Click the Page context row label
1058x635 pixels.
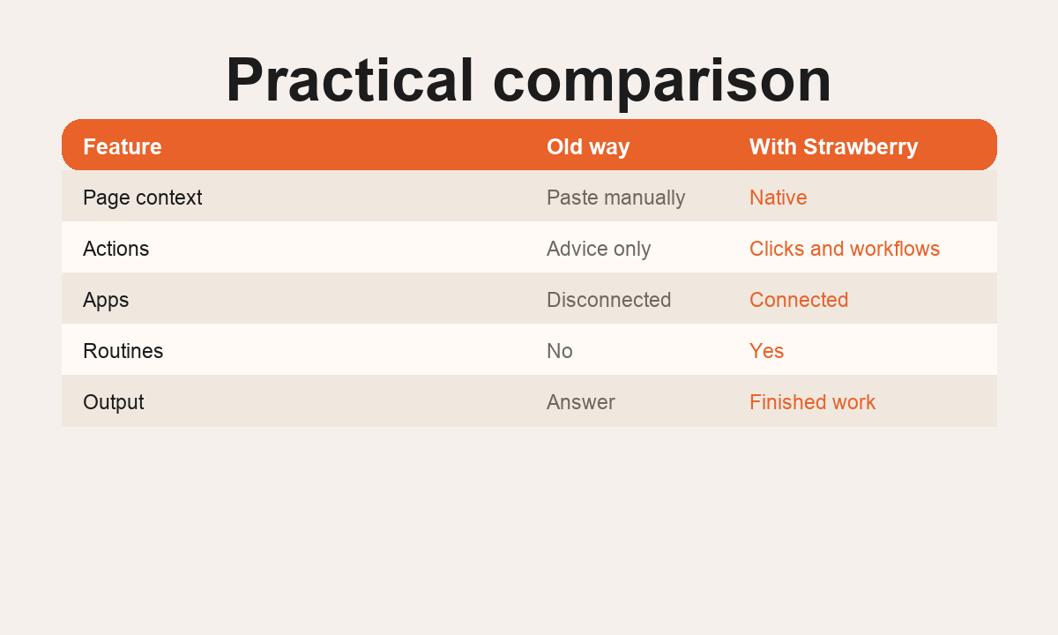coord(142,198)
